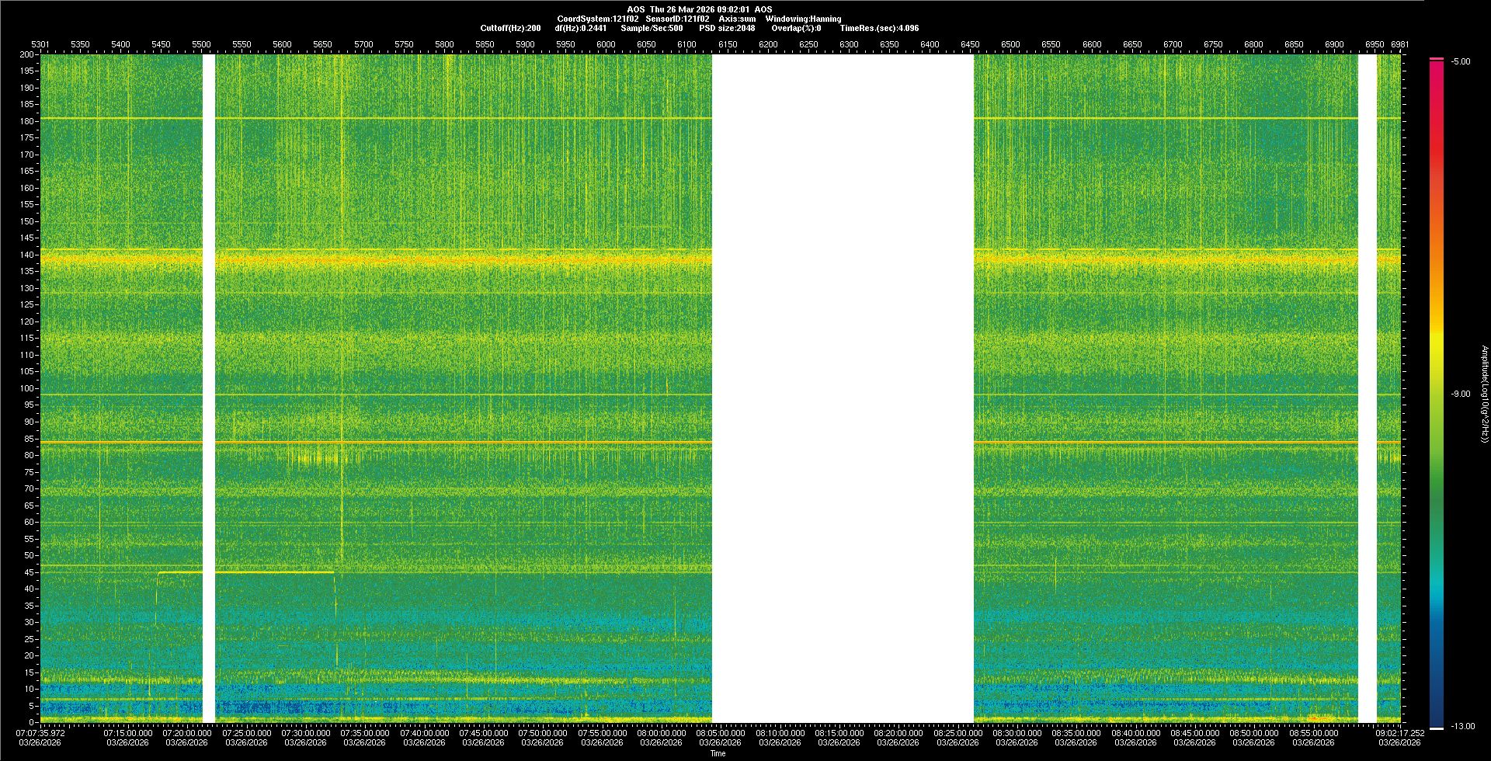Click the 08:00:00.000 time axis label

(662, 733)
